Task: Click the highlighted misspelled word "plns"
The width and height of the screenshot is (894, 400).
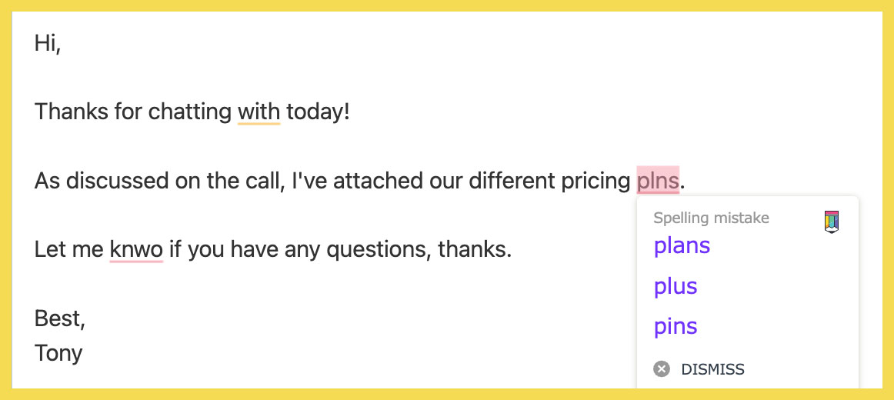Action: pos(658,181)
